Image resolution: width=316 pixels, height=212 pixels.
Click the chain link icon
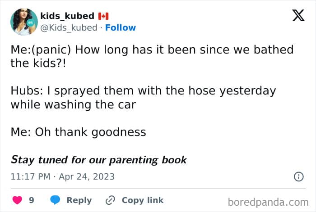point(111,200)
